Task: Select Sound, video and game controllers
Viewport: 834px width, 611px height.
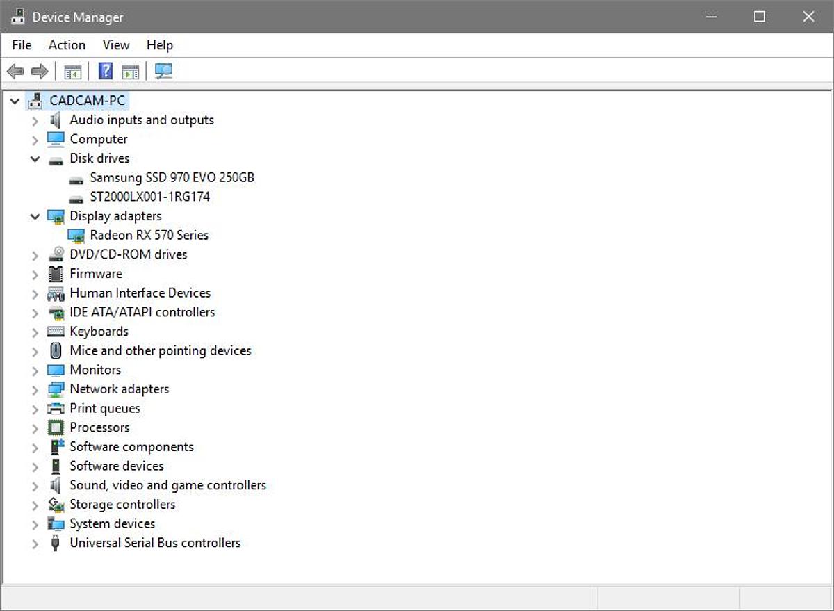Action: (167, 485)
